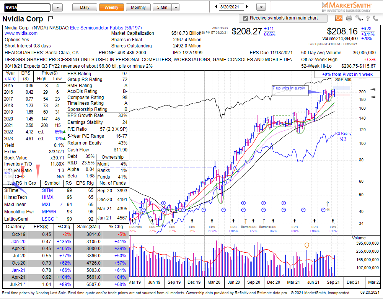The image size is (383, 299).
Task: Expand the 5 Min interval dropdown arrow
Action: pyautogui.click(x=176, y=7)
